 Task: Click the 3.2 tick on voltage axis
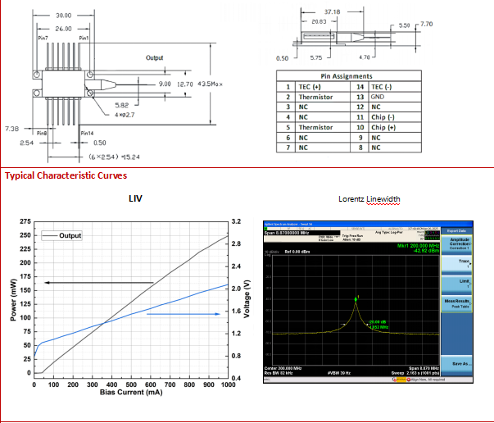pos(236,221)
